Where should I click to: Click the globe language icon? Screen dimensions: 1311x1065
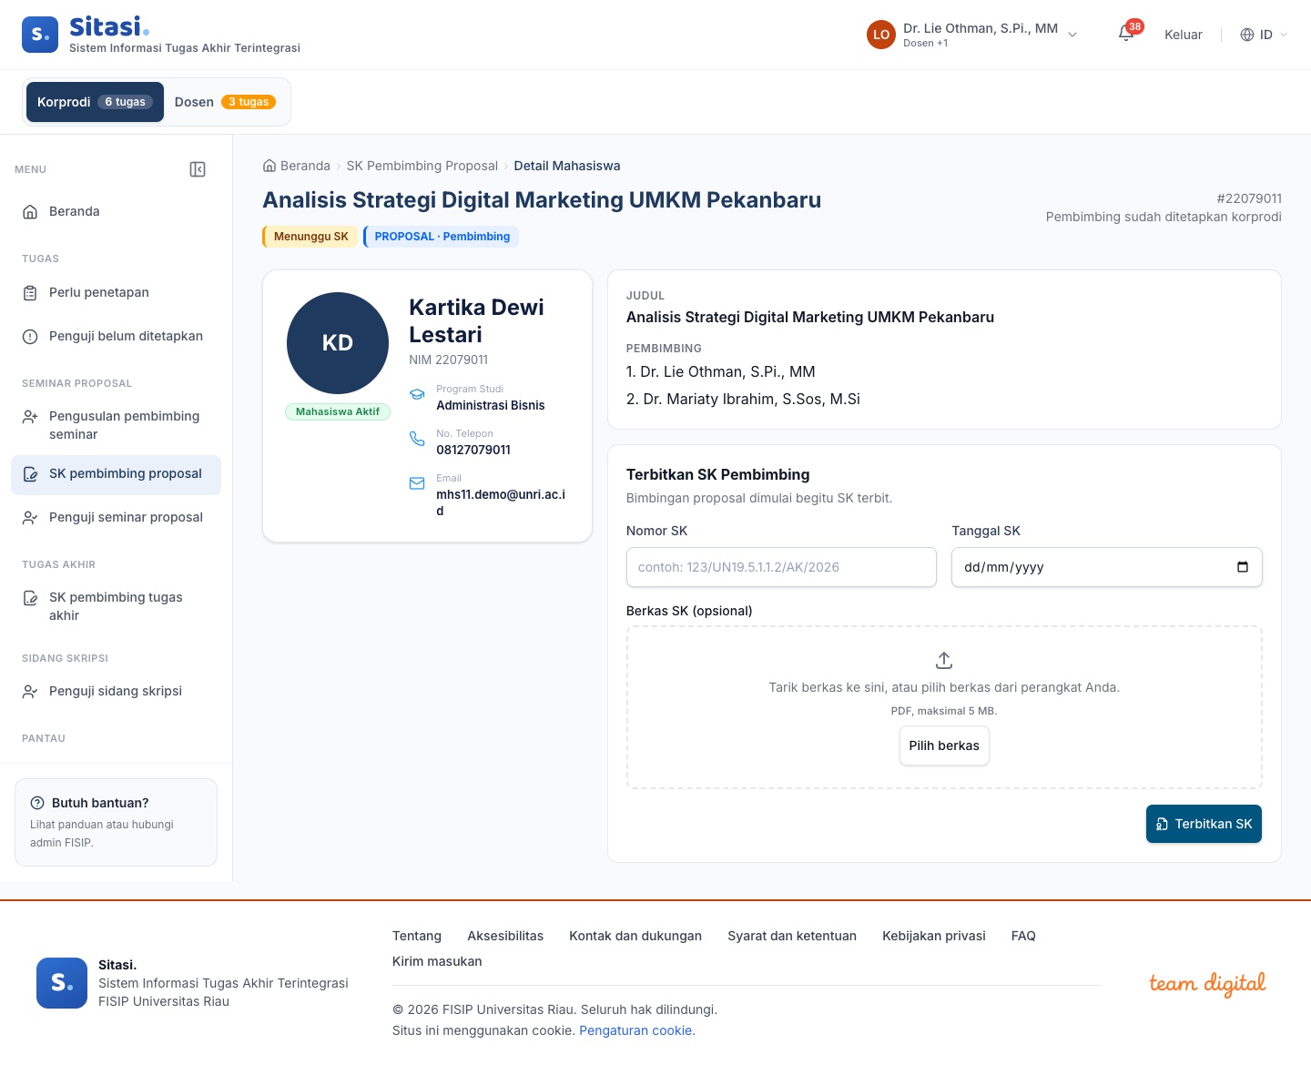1247,35
